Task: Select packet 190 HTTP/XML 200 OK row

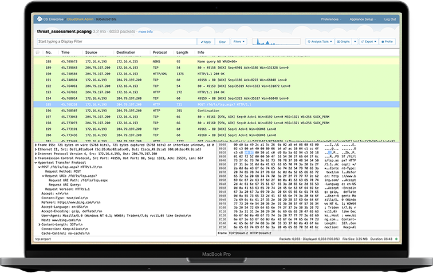Action: (x=216, y=74)
